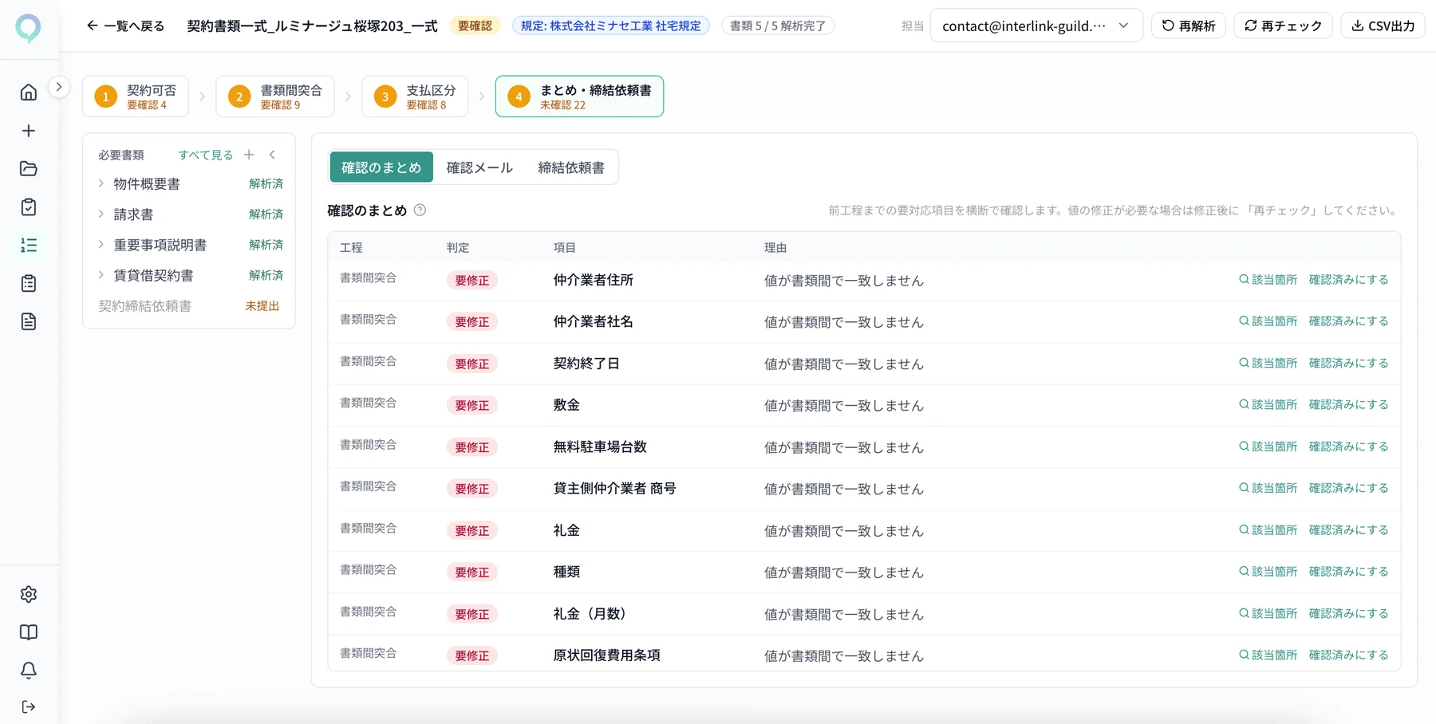The image size is (1436, 724).
Task: Open the folder icon in sidebar
Action: (x=29, y=169)
